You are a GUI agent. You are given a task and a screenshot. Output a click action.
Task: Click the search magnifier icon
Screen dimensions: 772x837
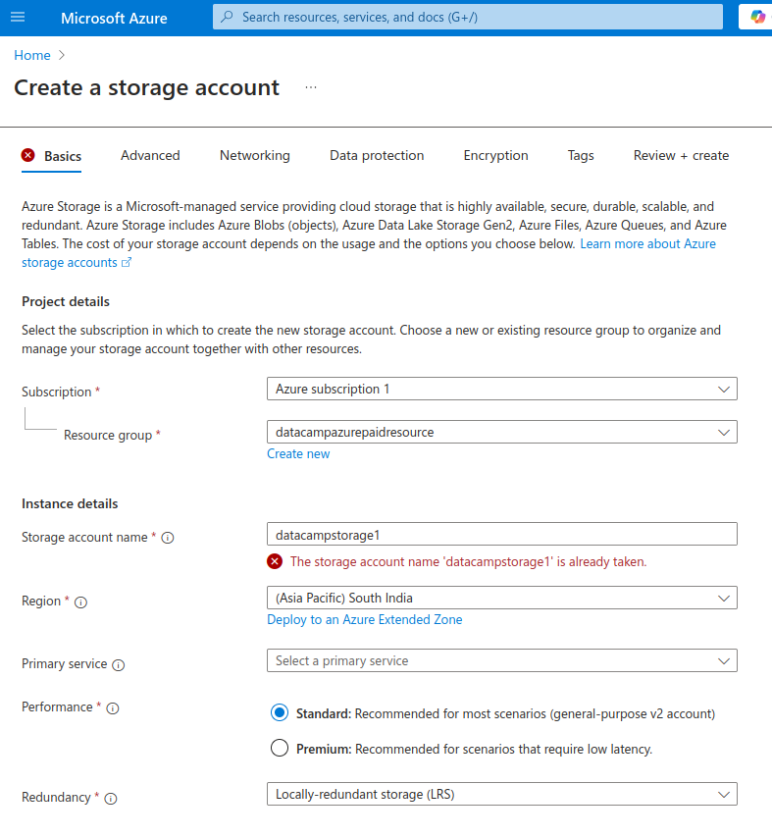click(x=227, y=17)
